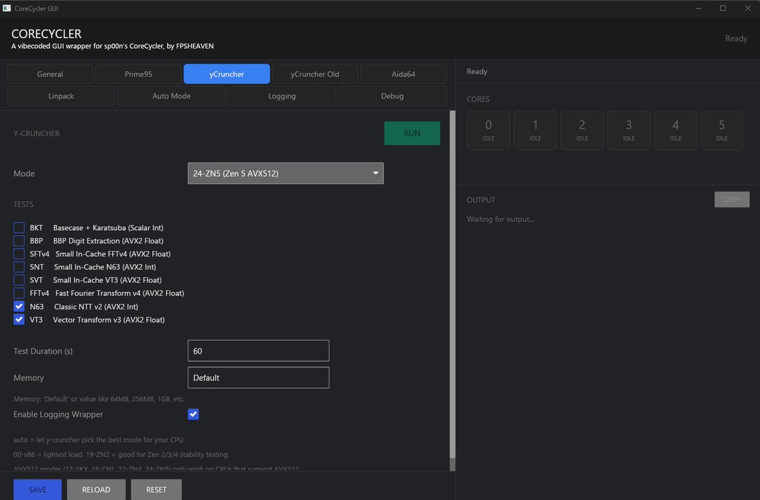The height and width of the screenshot is (500, 760).
Task: Select core 2 tile
Action: [582, 131]
